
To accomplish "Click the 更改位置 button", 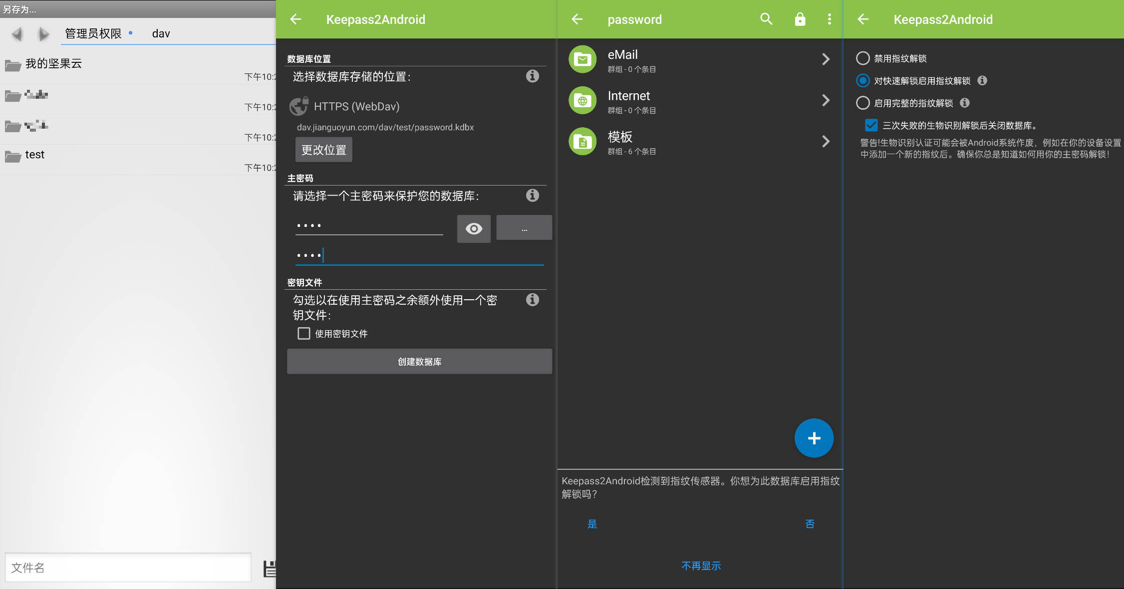I will 323,150.
